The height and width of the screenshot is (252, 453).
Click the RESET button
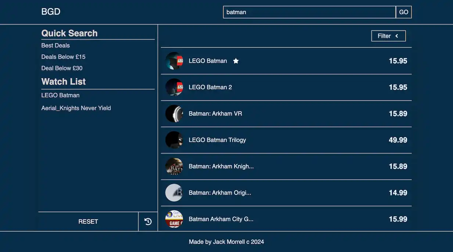[x=88, y=222]
